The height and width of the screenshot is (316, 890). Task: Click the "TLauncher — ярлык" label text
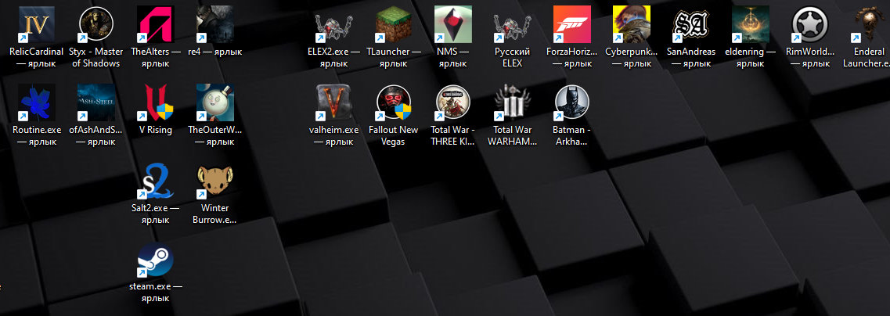(x=393, y=57)
